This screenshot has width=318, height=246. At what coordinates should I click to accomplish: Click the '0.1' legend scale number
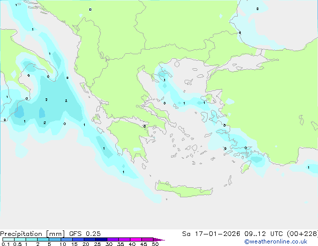6,244
